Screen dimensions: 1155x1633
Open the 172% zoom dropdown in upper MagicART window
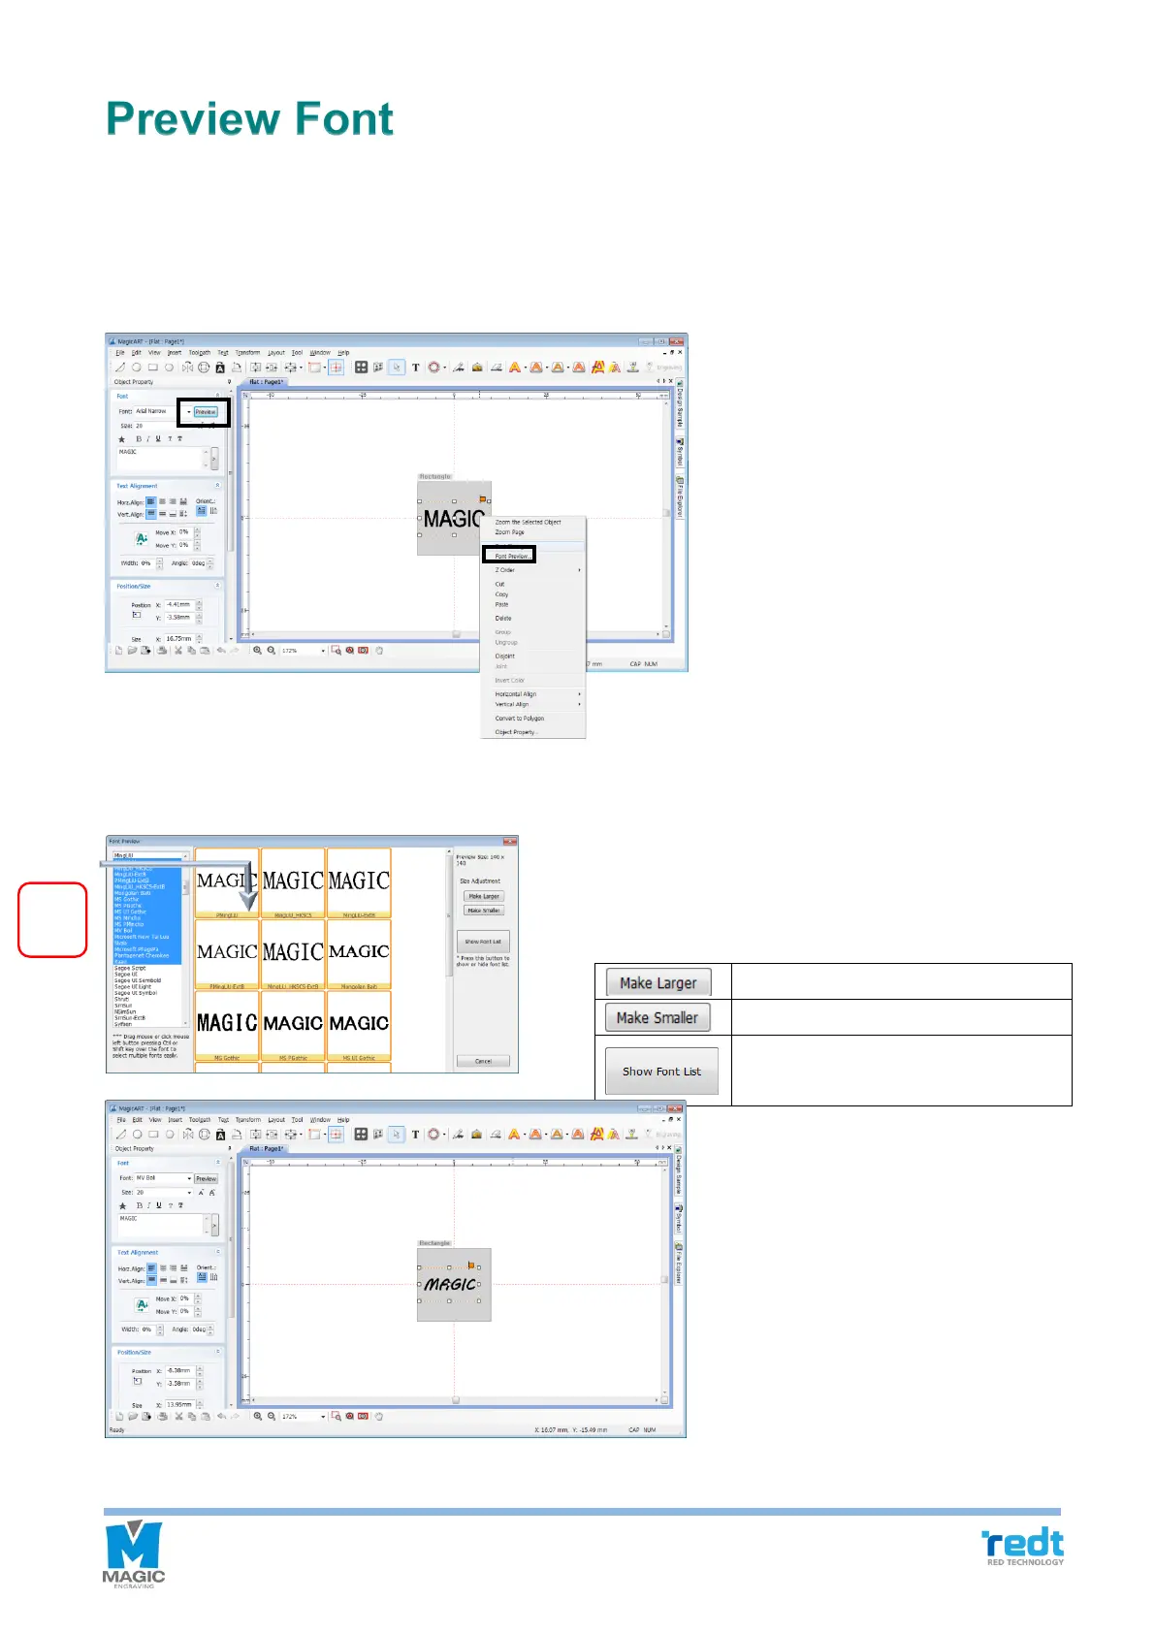point(323,651)
